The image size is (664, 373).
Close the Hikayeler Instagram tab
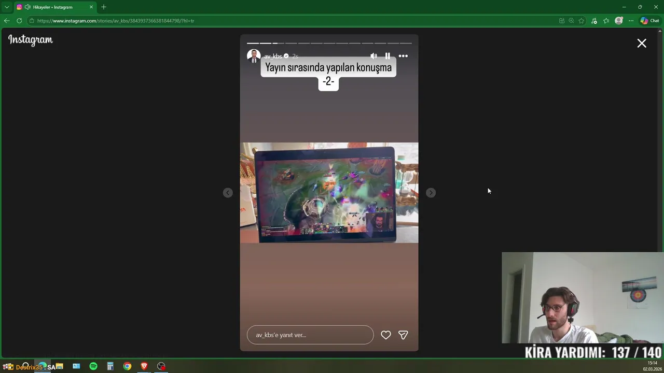pos(91,7)
